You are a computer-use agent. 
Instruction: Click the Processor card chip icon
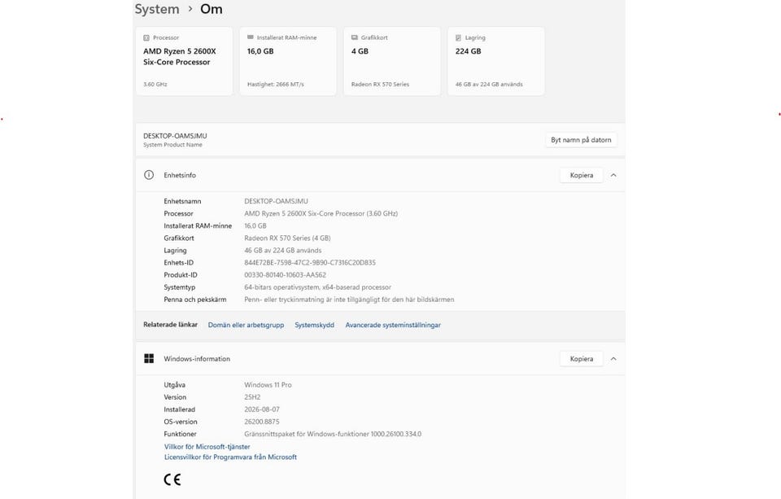pyautogui.click(x=146, y=38)
